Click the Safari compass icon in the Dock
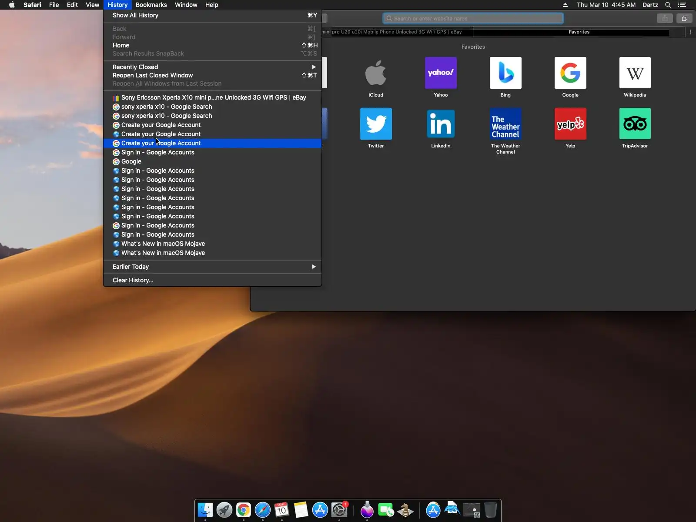The image size is (696, 522). pyautogui.click(x=263, y=510)
